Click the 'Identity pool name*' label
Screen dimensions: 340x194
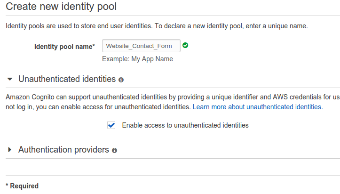click(x=64, y=47)
